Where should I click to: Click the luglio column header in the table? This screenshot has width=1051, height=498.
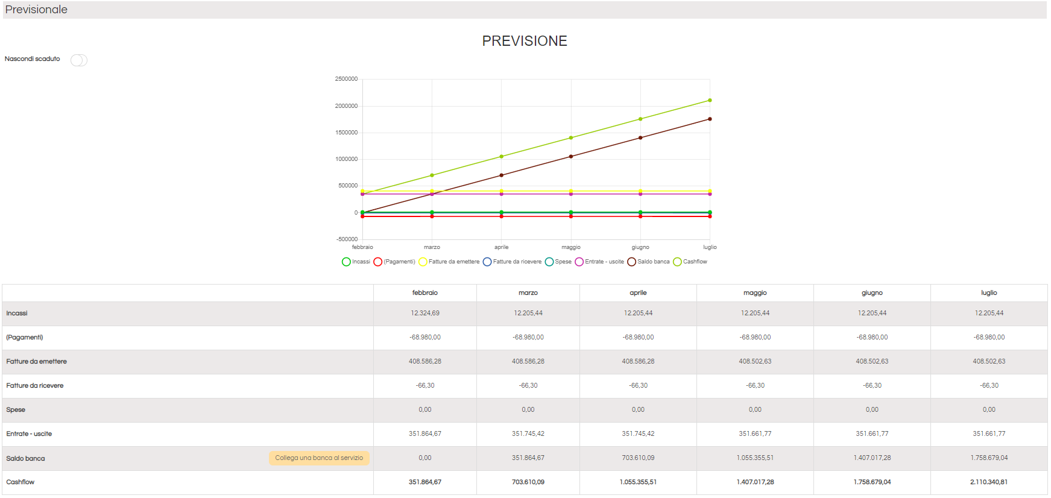click(x=989, y=293)
